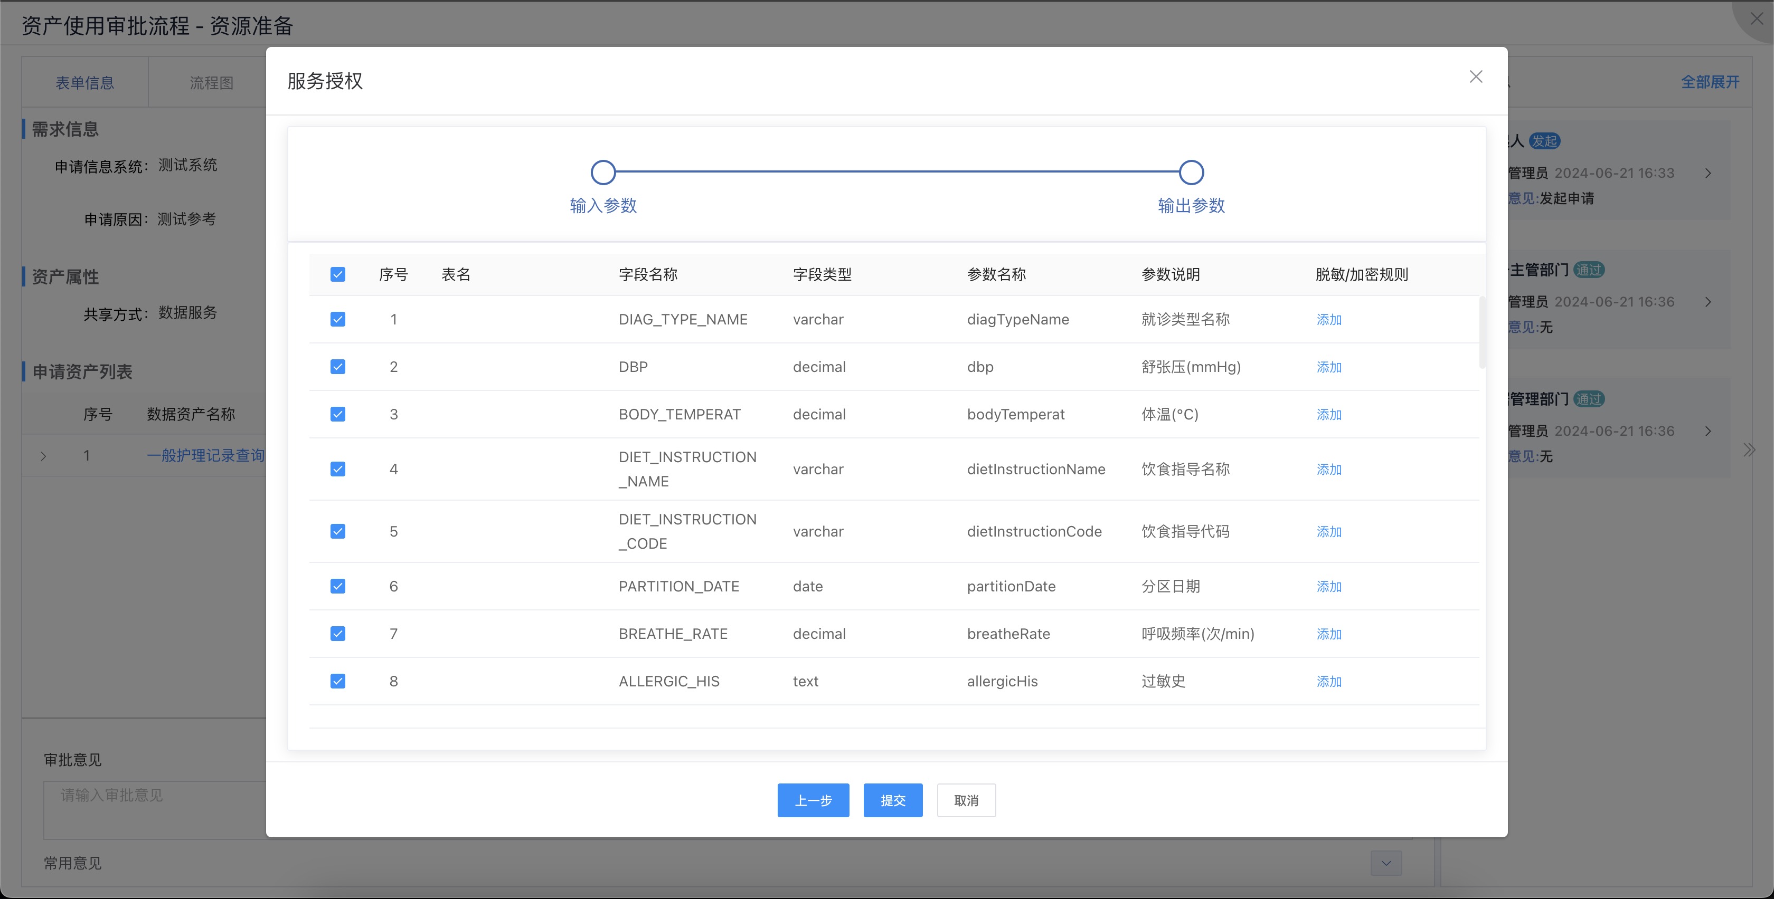
Task: Switch to the 表单信息 tab
Action: click(84, 83)
